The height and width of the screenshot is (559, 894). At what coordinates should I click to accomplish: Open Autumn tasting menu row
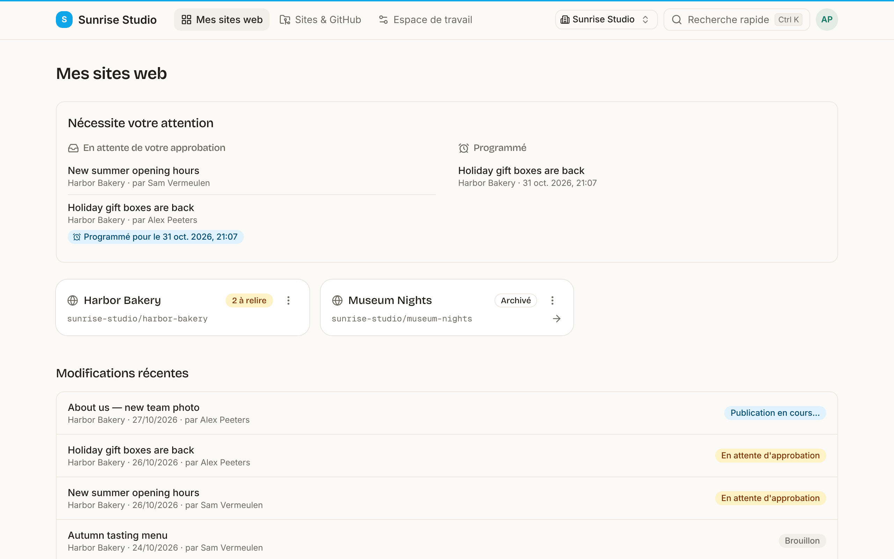pyautogui.click(x=447, y=540)
